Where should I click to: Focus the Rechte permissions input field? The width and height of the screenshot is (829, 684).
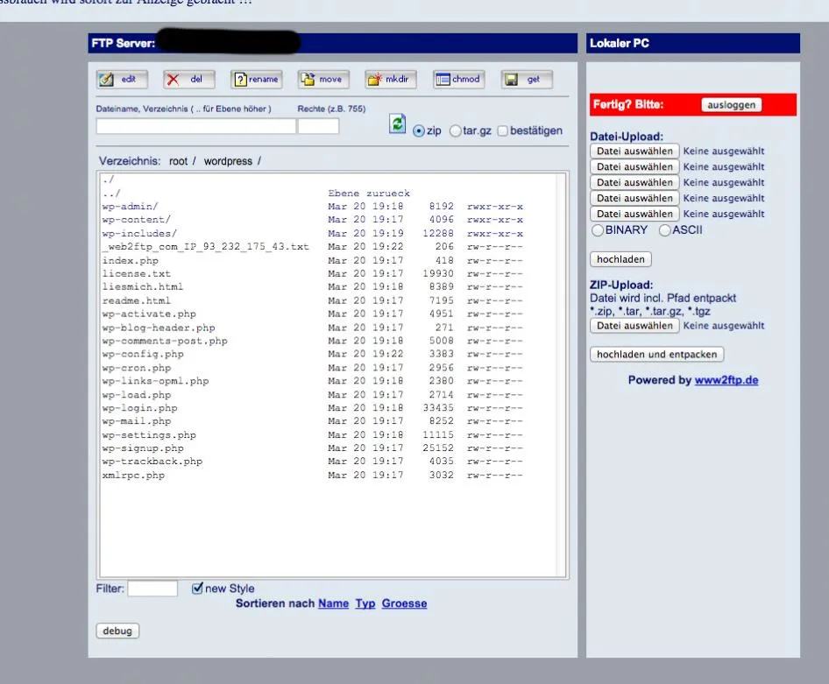tap(318, 126)
